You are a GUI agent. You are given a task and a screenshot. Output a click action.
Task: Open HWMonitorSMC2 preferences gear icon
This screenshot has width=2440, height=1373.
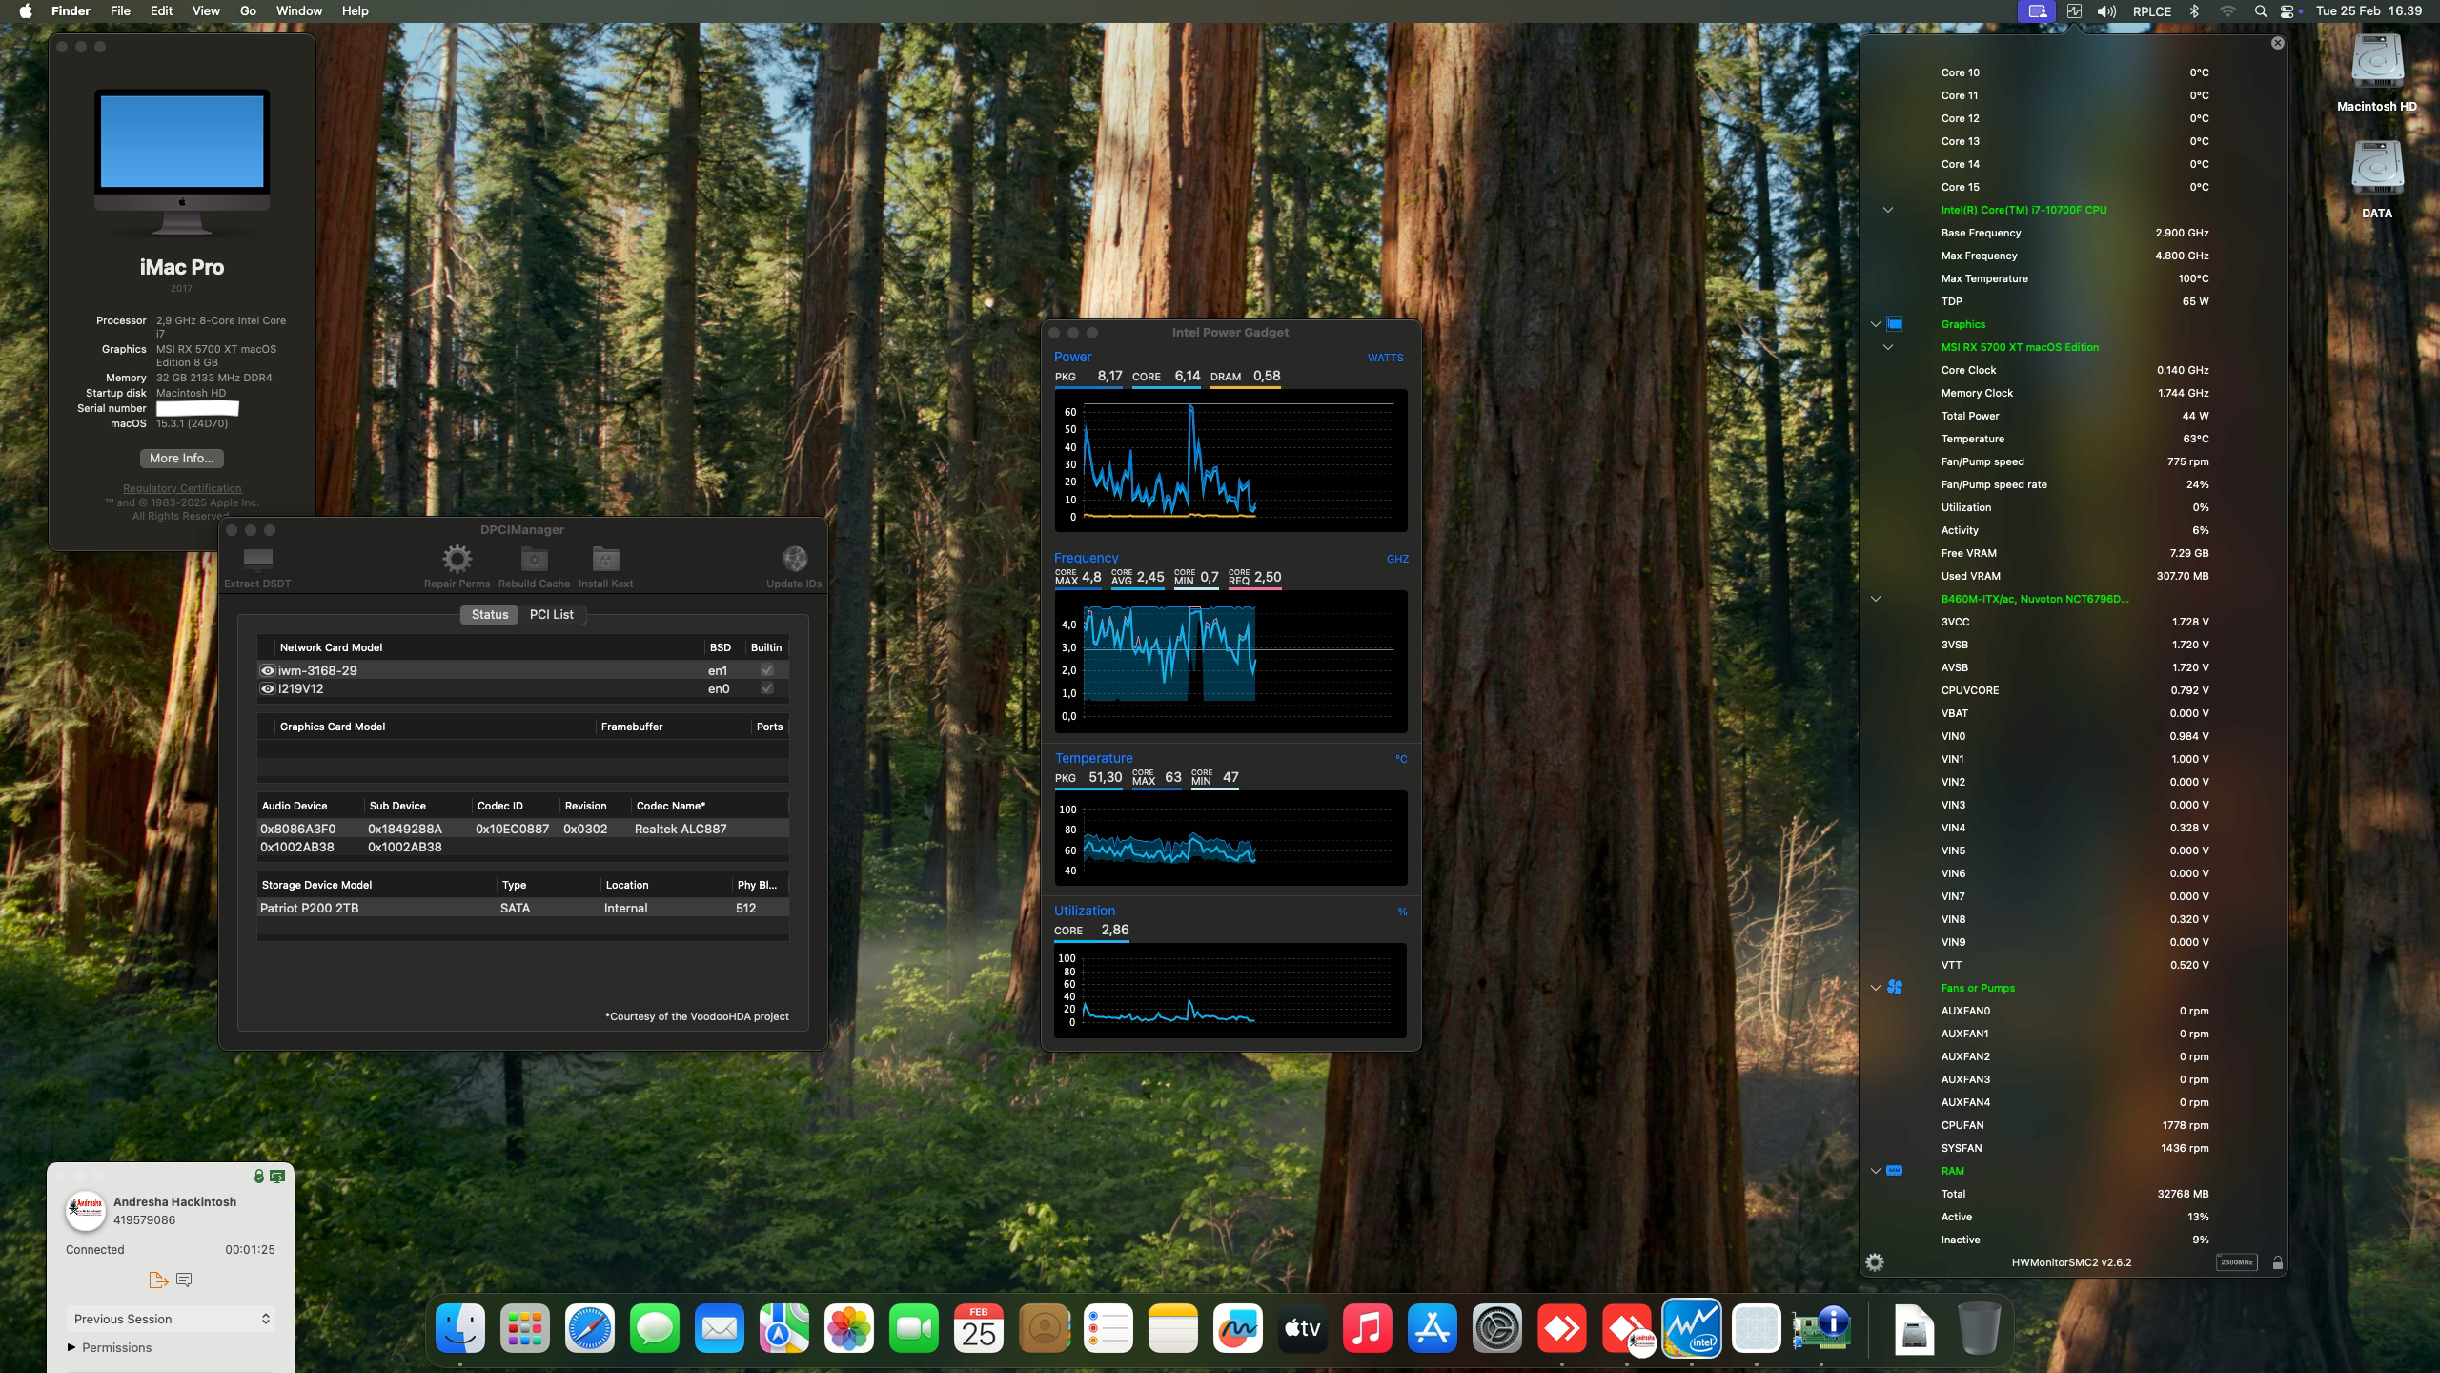click(1876, 1262)
